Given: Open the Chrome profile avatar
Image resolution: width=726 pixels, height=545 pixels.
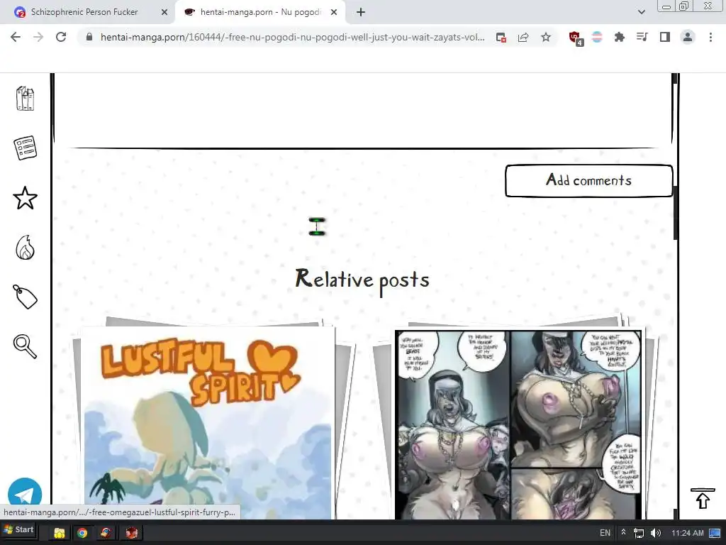Looking at the screenshot, I should click(688, 37).
